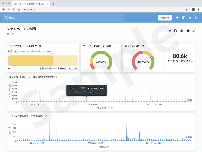Enter fullscreen with the expand arrows icon

(194, 31)
